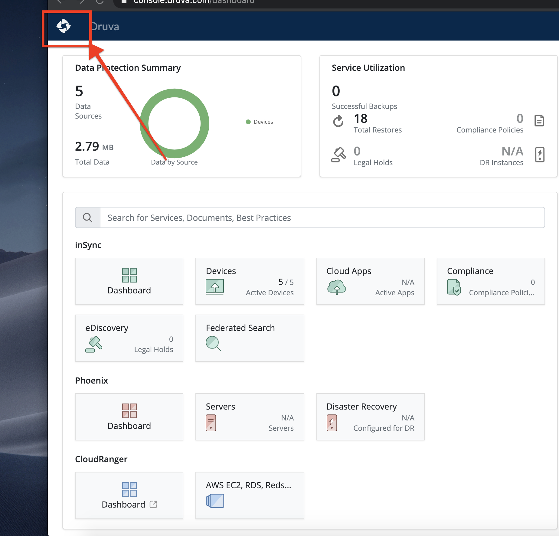Open the Phoenix Dashboard tile
Image resolution: width=559 pixels, height=536 pixels.
(129, 417)
